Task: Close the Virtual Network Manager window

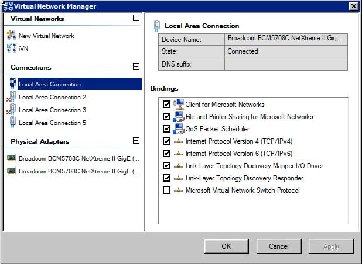Action: (353, 6)
